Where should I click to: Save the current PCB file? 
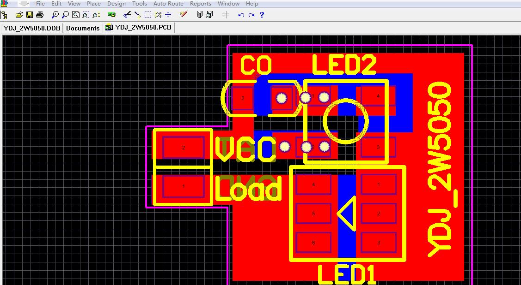(29, 14)
